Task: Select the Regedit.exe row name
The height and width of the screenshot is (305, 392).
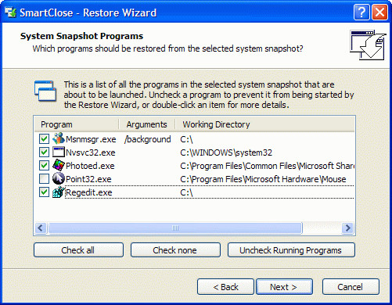Action: [x=89, y=192]
